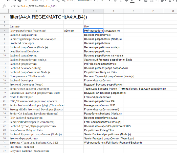This screenshot has width=177, height=153.
Task: Click cell 'Full Stack Teamlead' in column A
Action: tap(36, 147)
